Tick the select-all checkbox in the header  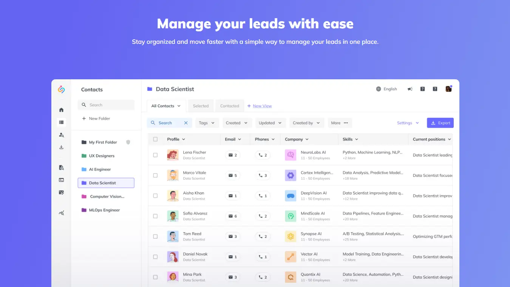[x=155, y=139]
